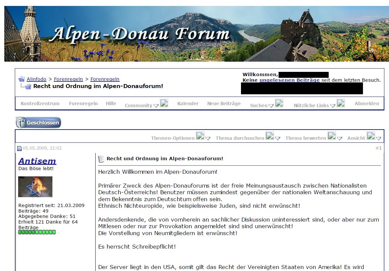Image resolution: width=389 pixels, height=271 pixels.
Task: Open the ungelesenen Beiträge link
Action: coord(289,80)
